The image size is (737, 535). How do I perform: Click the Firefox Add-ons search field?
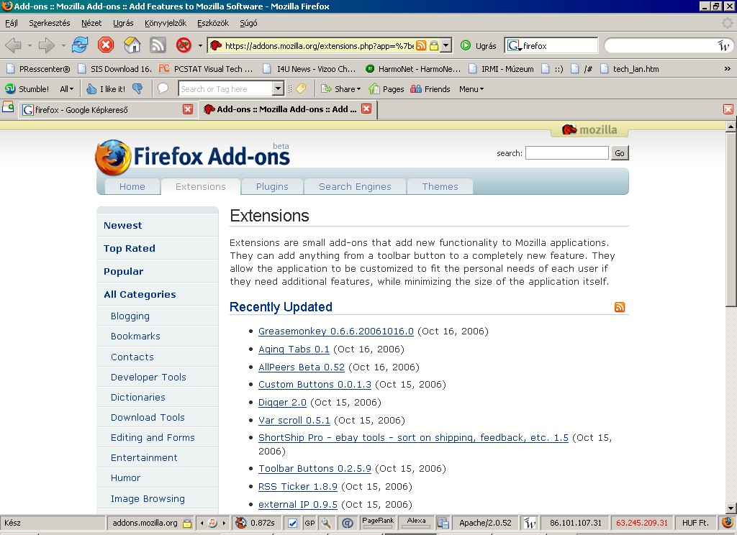(566, 153)
